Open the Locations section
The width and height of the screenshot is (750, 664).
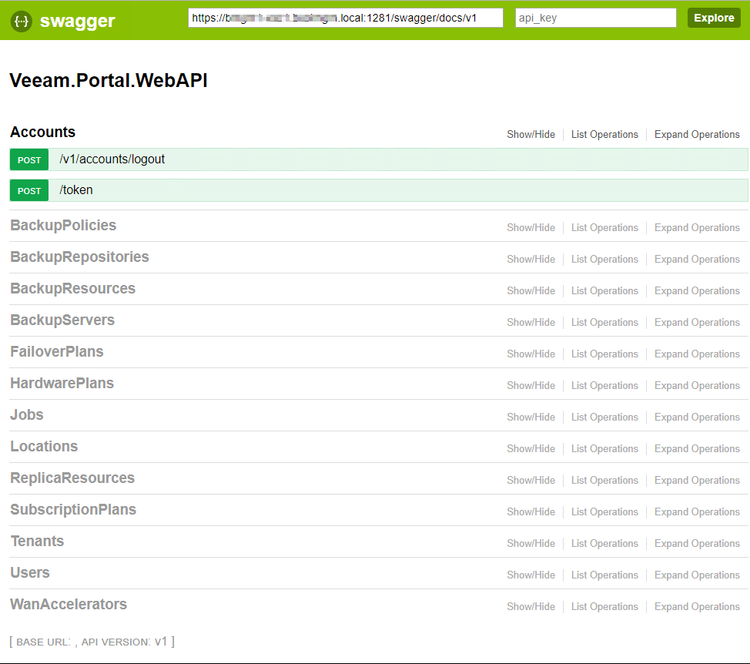pyautogui.click(x=44, y=446)
